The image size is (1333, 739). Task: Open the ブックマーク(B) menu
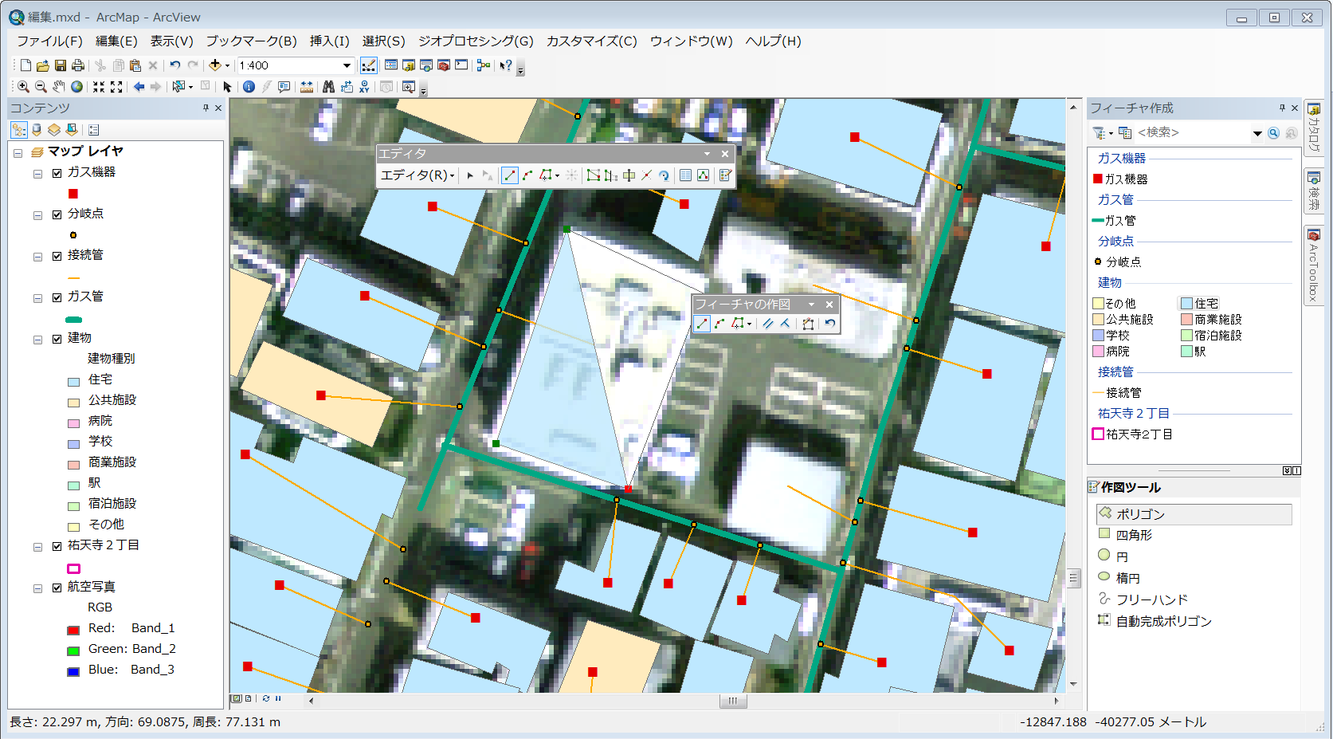click(251, 41)
